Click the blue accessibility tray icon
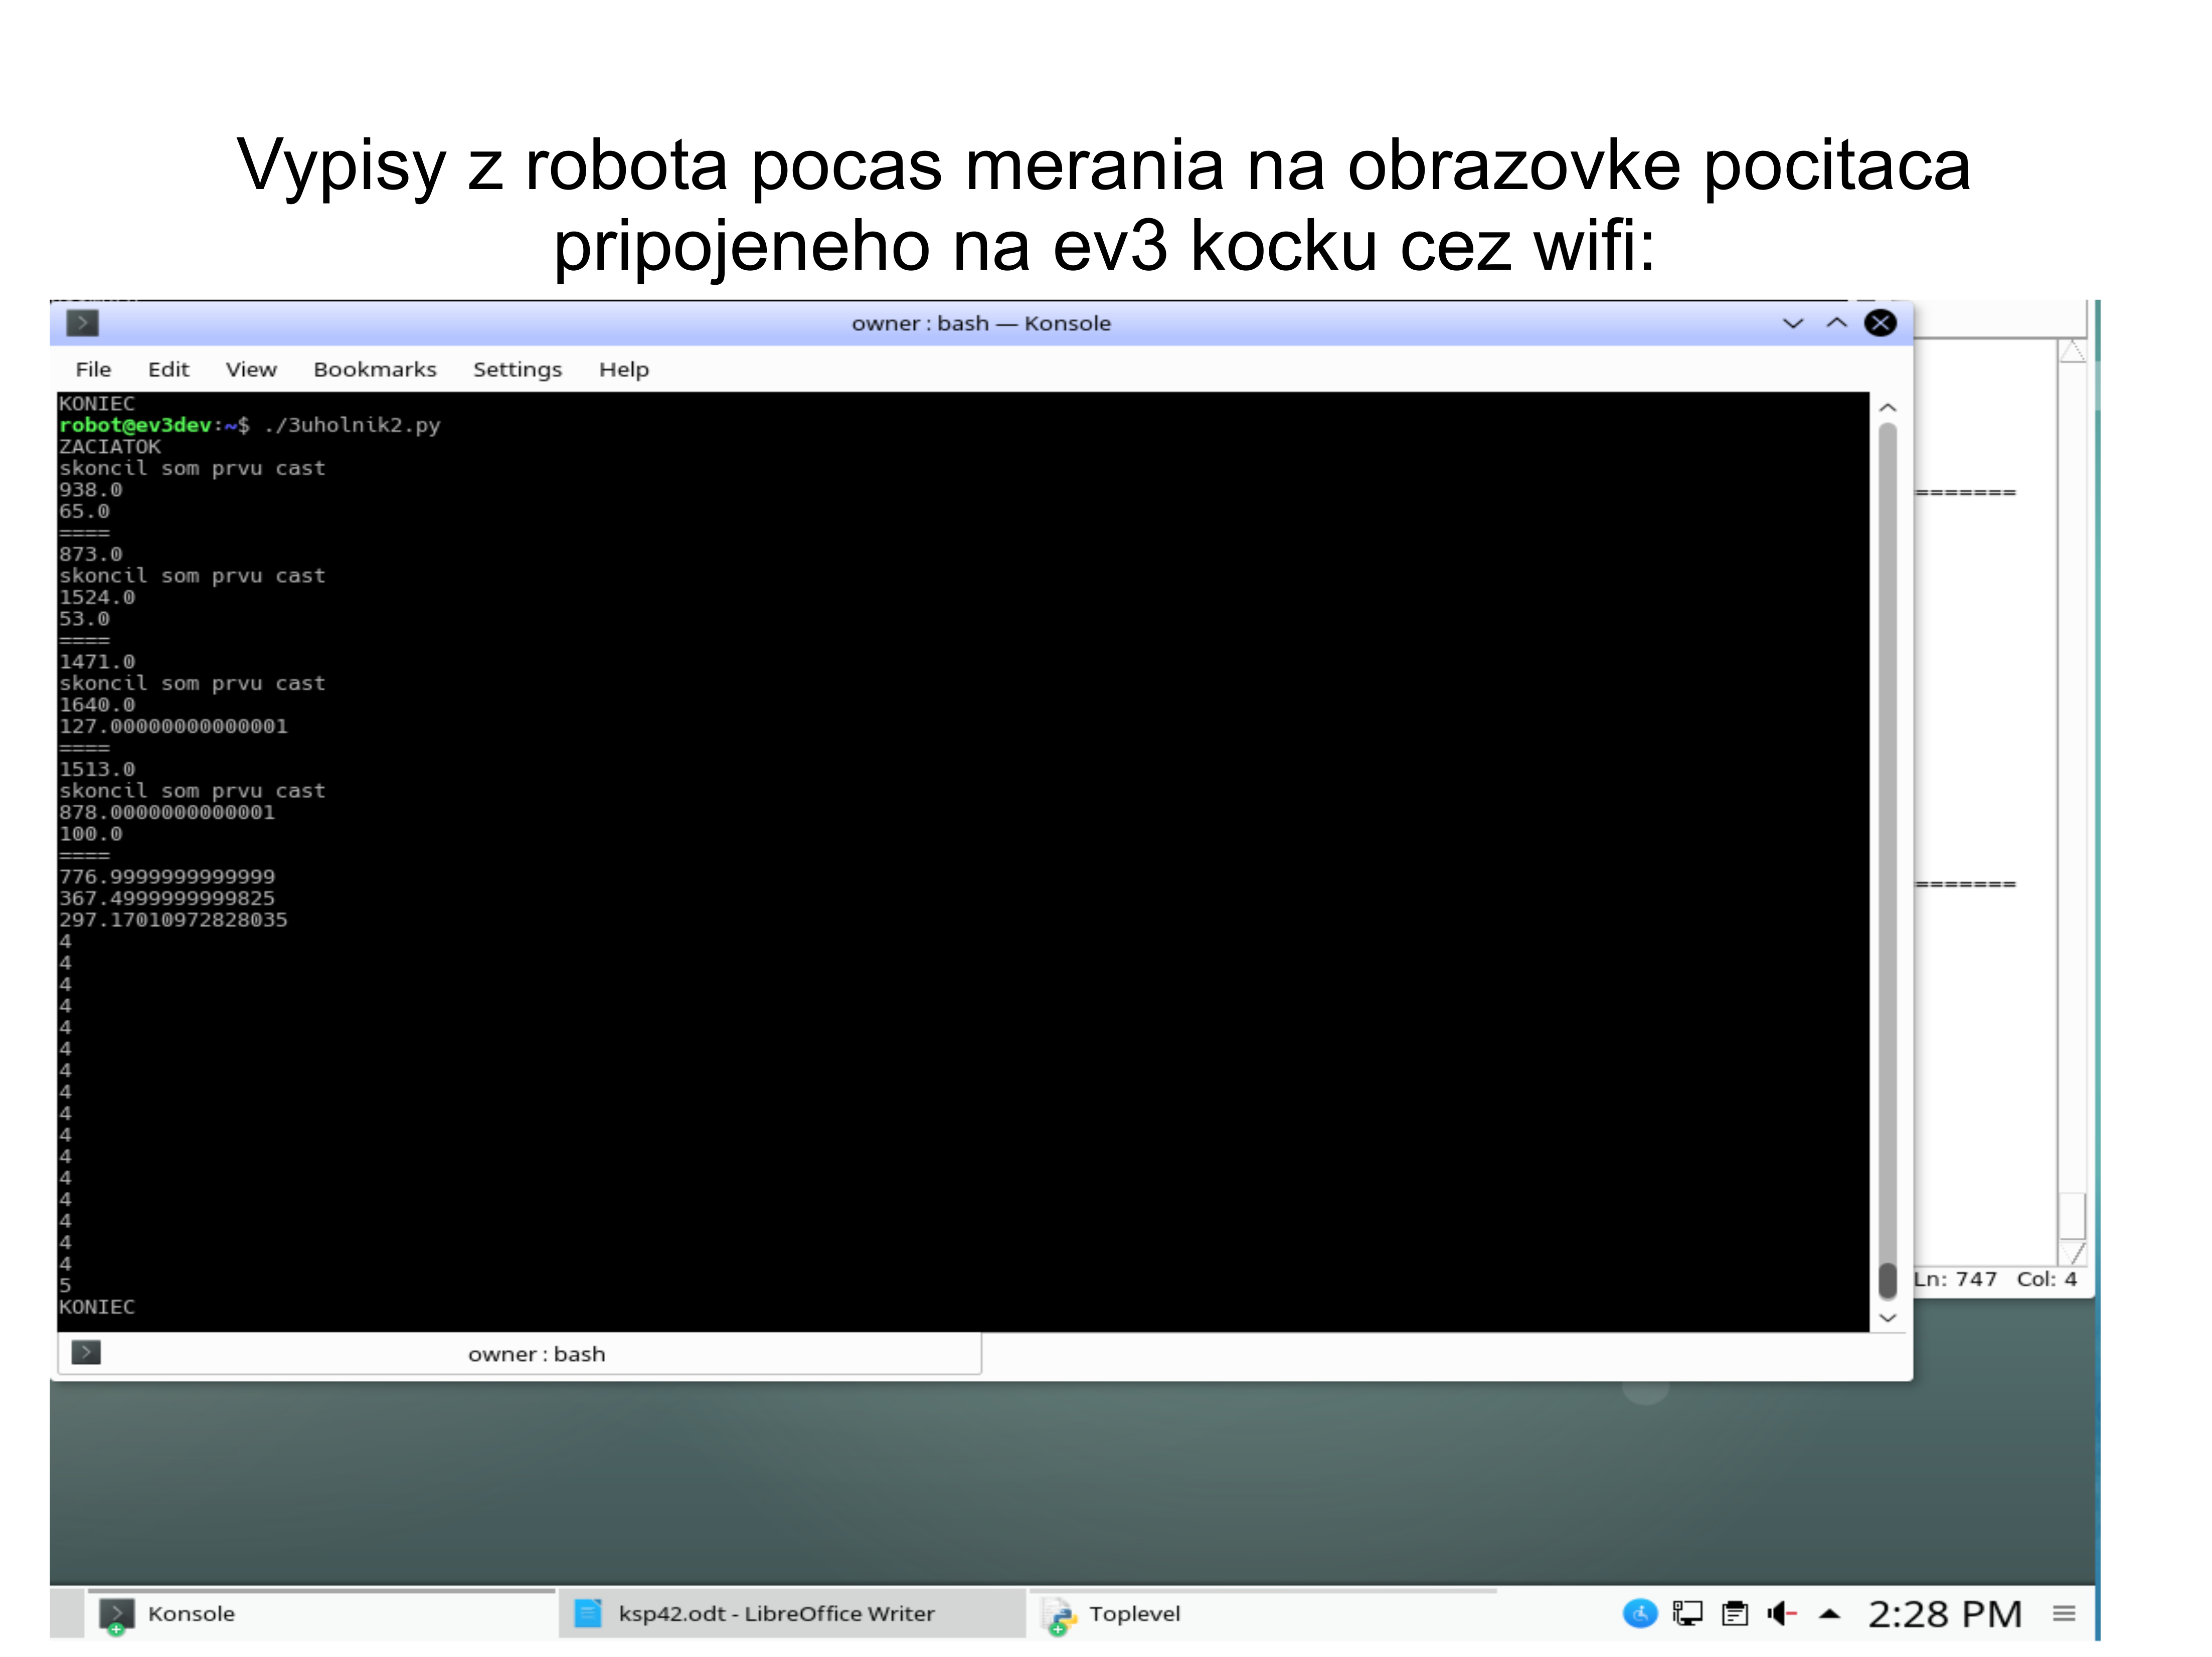Screen dimensions: 2212x1657 pos(1639,1613)
